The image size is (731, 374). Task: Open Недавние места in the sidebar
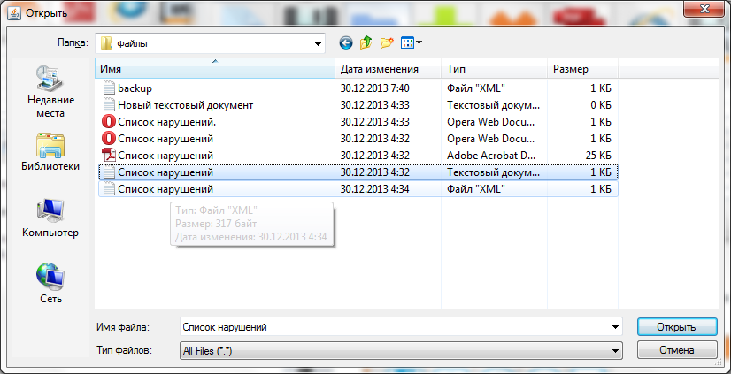50,92
